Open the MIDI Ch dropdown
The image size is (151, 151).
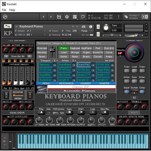point(30,35)
